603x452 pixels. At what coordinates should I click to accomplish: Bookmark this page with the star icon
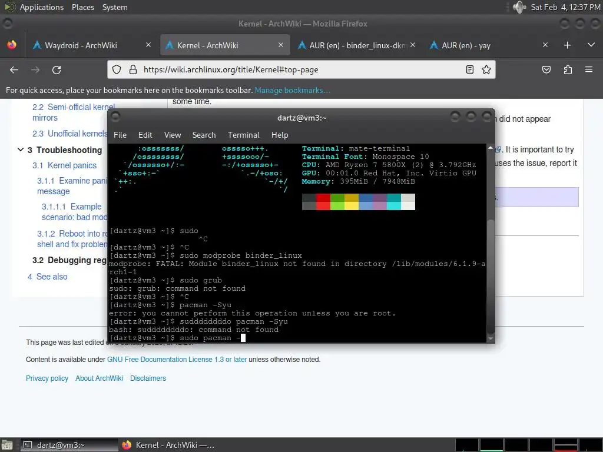point(486,69)
